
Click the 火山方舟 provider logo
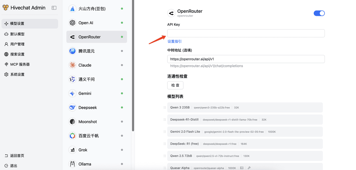pos(72,9)
